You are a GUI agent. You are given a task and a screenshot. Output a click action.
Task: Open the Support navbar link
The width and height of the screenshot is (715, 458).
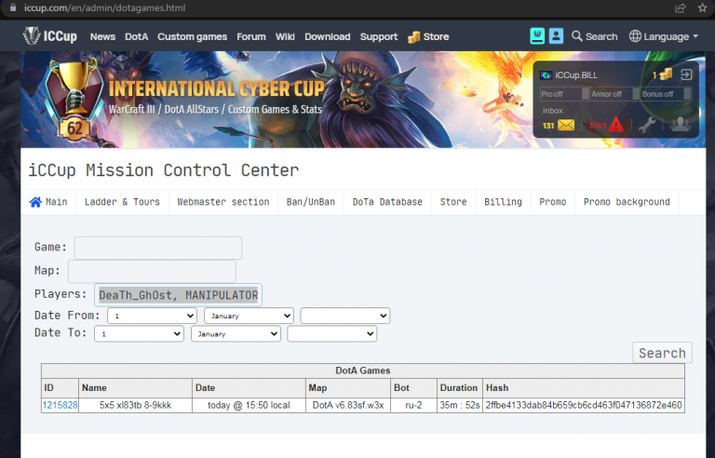click(379, 37)
